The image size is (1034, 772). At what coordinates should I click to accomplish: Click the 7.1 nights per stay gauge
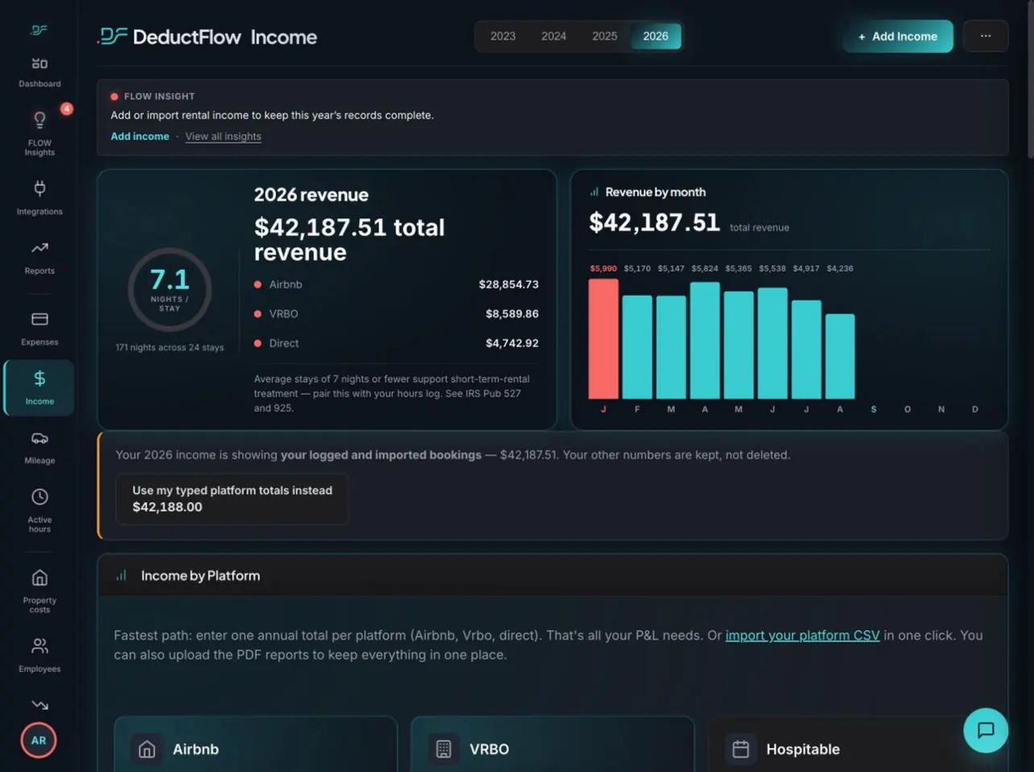pos(170,290)
